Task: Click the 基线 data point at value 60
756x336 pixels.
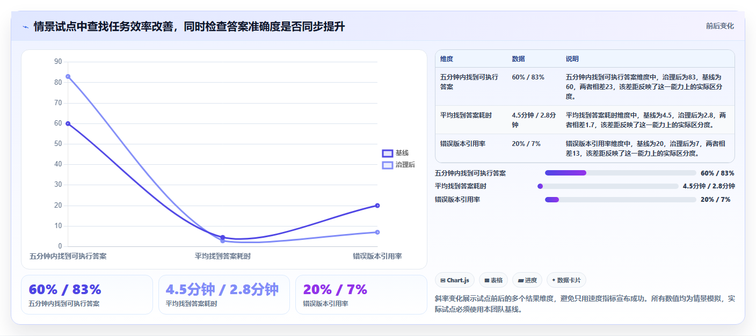Action: coord(68,123)
